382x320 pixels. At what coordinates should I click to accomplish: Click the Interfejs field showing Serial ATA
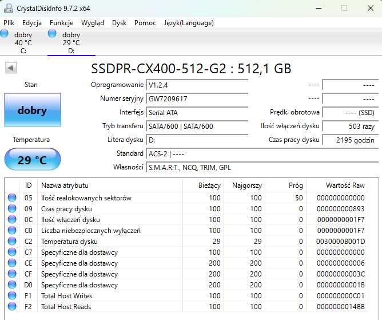[x=197, y=112]
